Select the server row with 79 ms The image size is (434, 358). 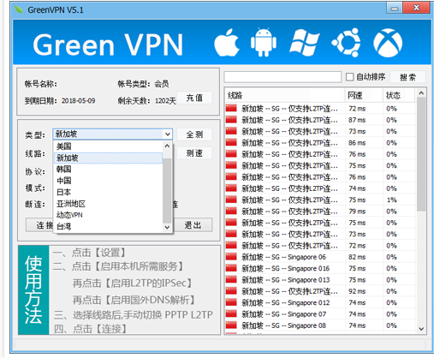(x=320, y=212)
